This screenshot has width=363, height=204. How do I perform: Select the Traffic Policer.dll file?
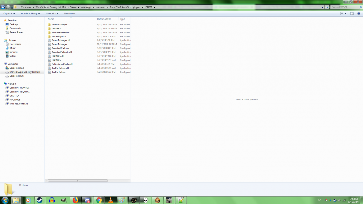pos(60,68)
